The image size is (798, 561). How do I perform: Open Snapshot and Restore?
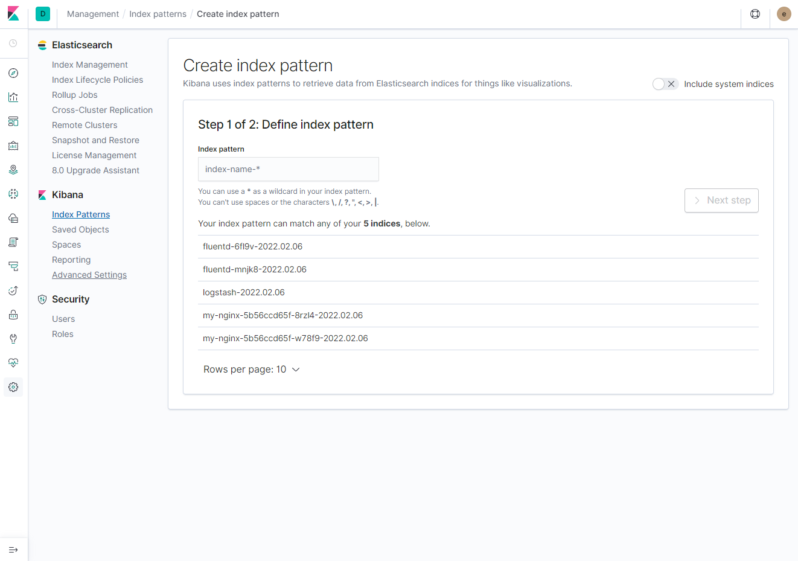[95, 140]
